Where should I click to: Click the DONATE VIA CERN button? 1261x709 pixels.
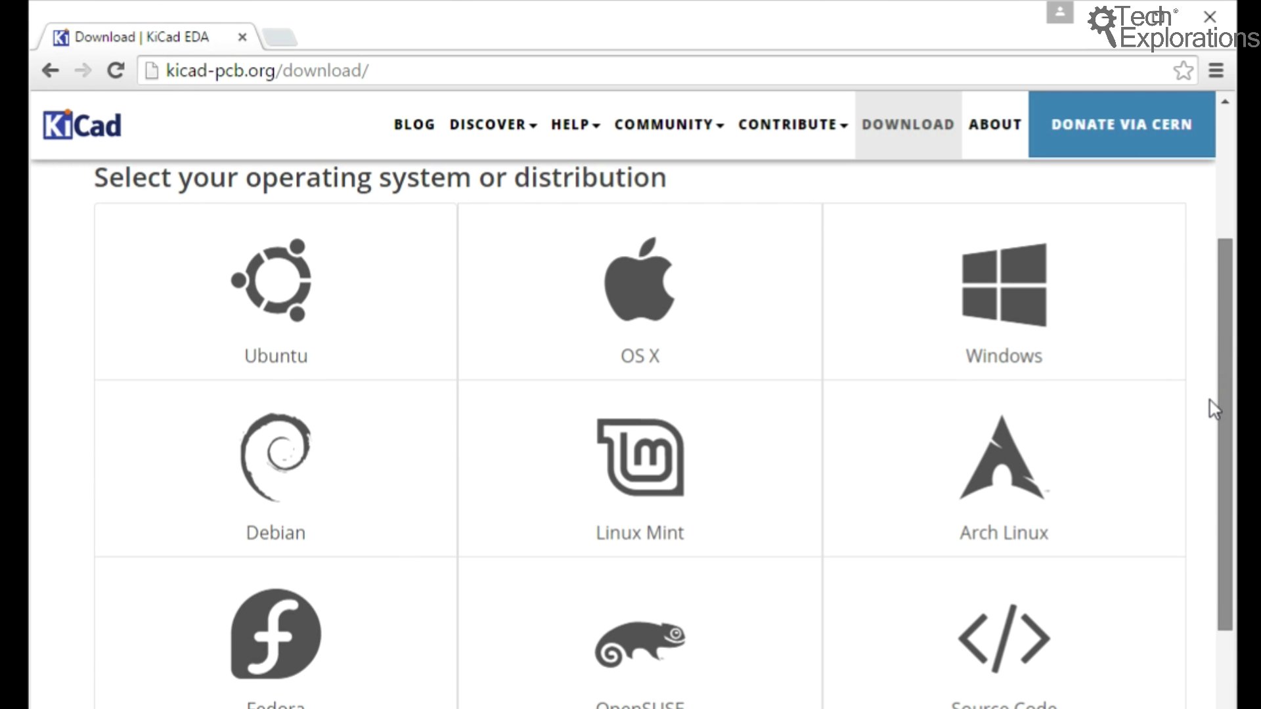pos(1122,125)
